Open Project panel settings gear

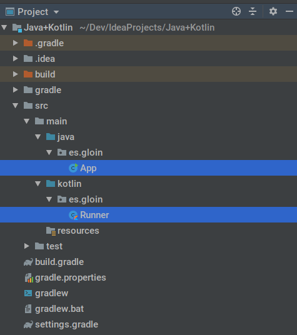(273, 11)
